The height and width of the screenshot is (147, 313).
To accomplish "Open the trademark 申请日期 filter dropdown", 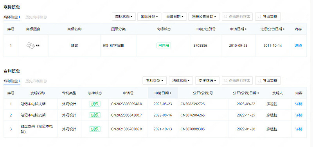I will point(174,17).
